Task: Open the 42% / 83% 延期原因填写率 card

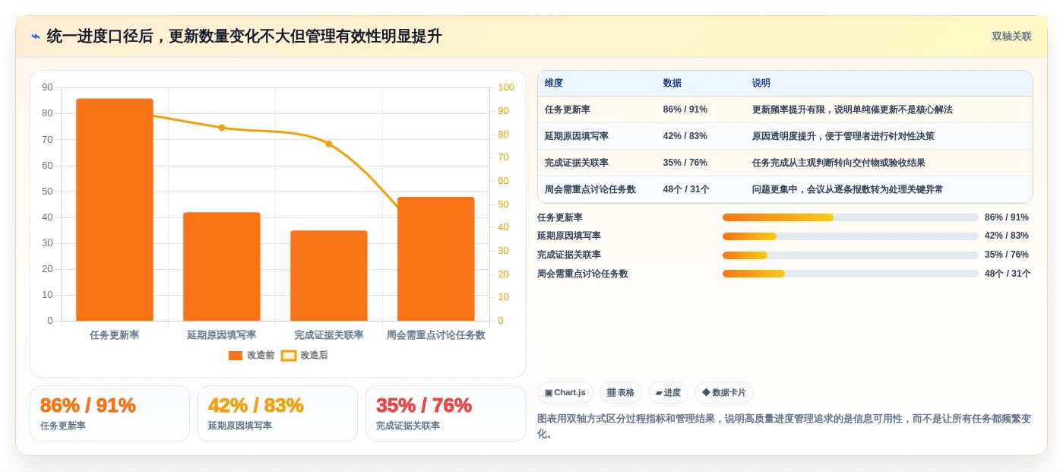Action: [x=277, y=413]
